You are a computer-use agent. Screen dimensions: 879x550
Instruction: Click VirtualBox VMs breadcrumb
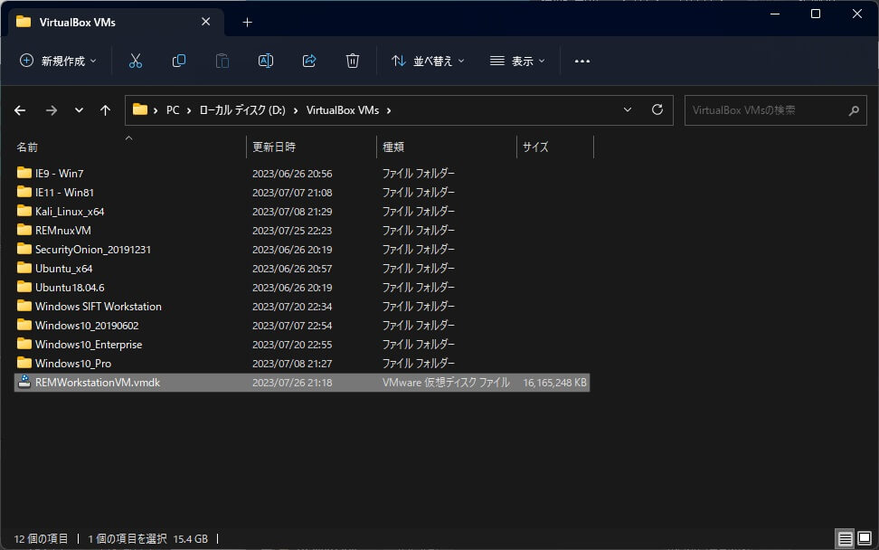pyautogui.click(x=343, y=110)
